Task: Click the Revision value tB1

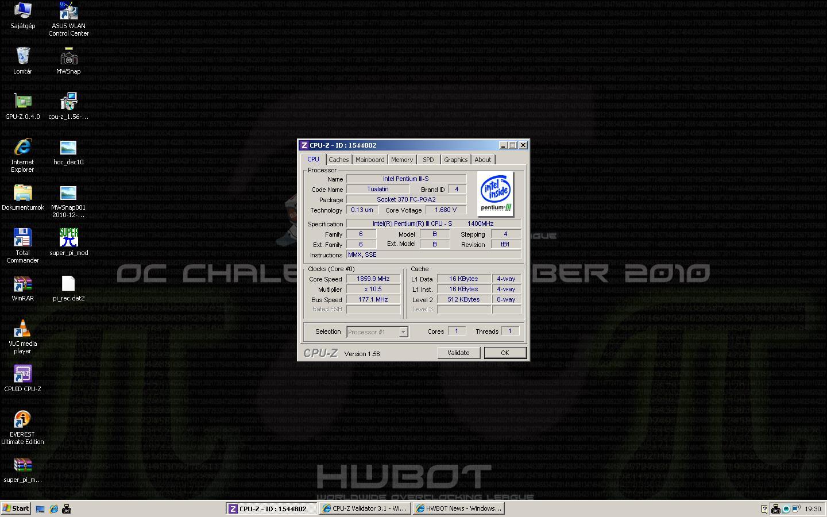Action: coord(505,244)
